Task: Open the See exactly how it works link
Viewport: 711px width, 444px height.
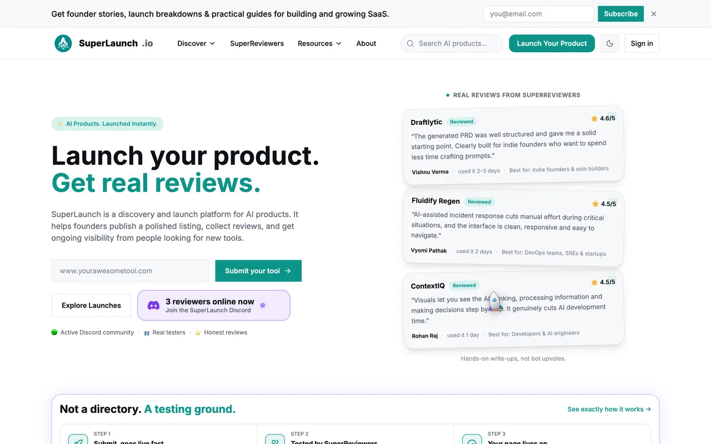Action: click(609, 409)
